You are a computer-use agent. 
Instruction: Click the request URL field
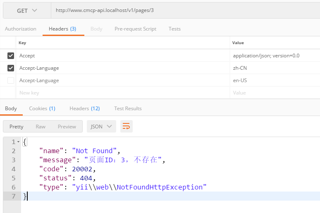[x=185, y=10]
